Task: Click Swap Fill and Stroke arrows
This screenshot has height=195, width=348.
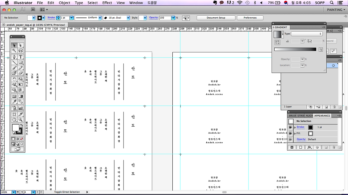Action: click(x=21, y=125)
